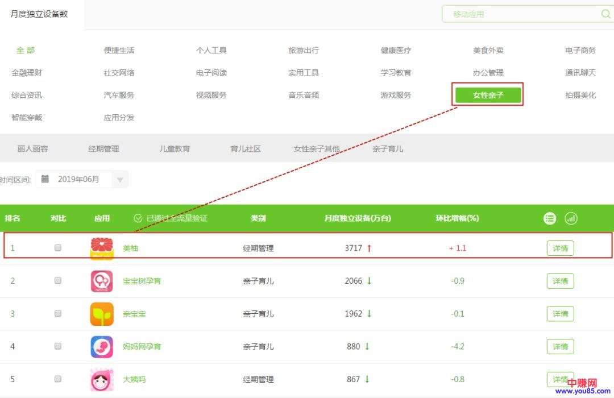Select the 经期管理 subcategory tab
The width and height of the screenshot is (614, 398).
103,148
